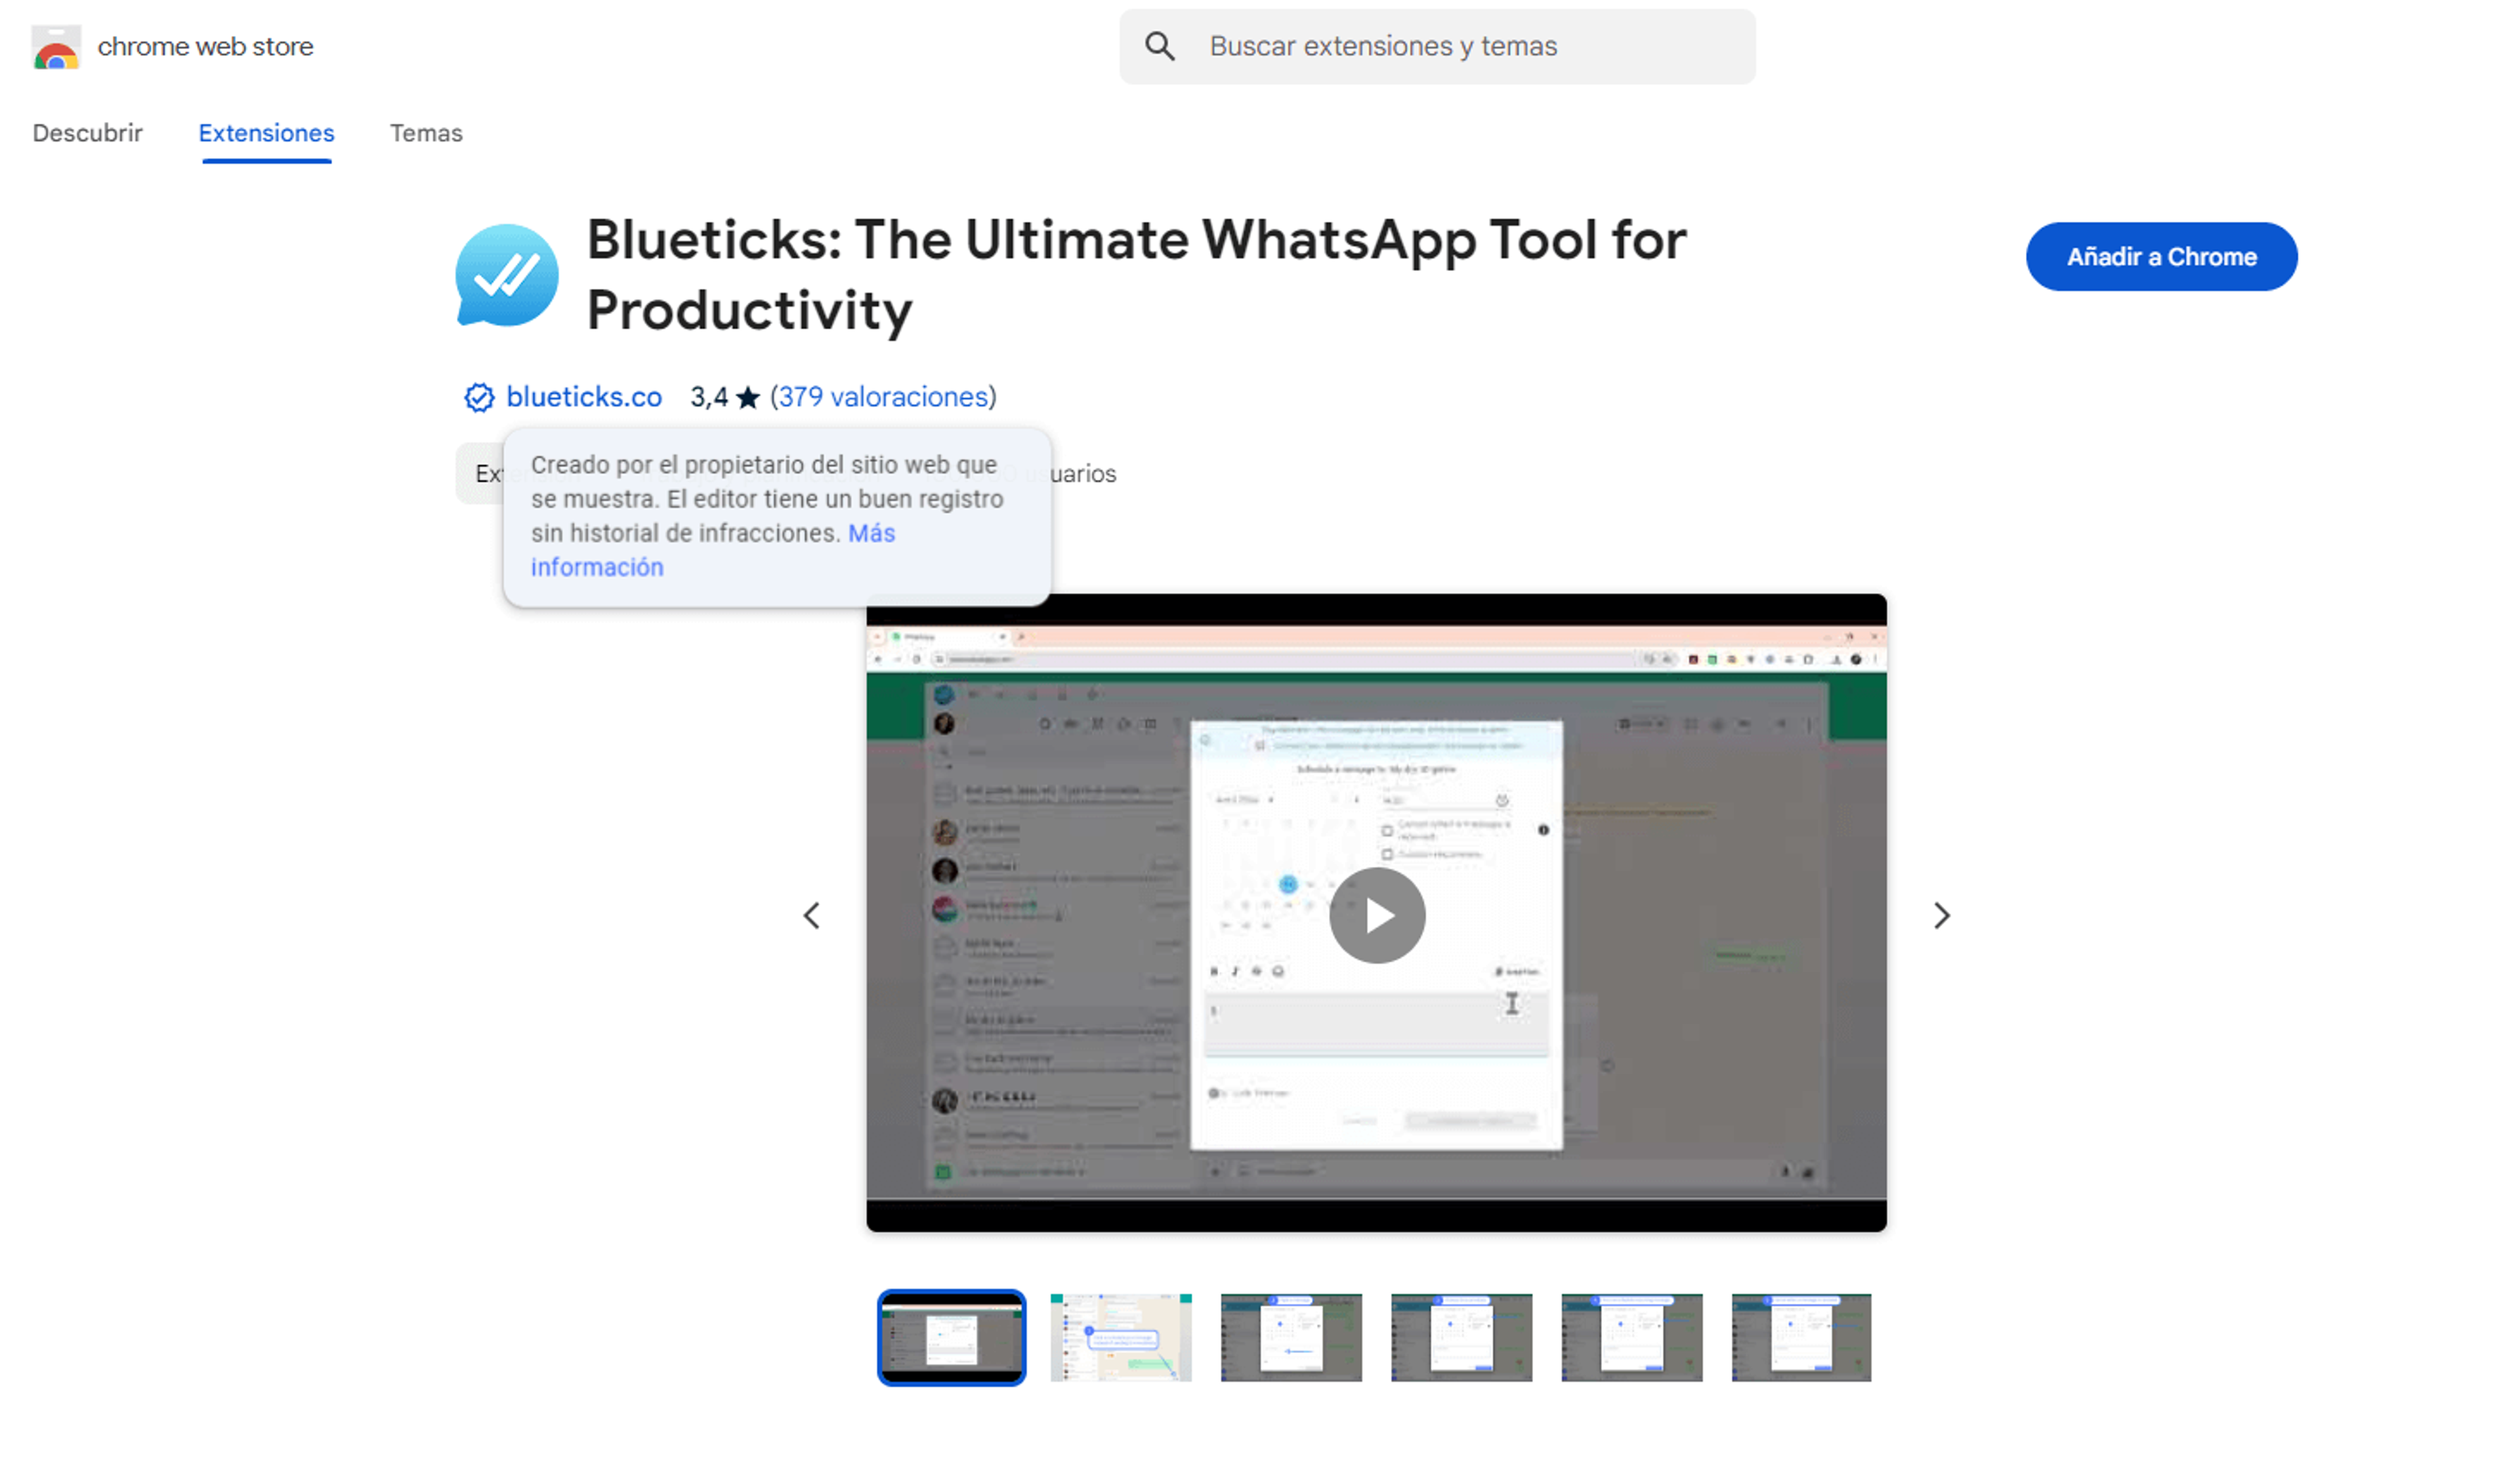Viewport: 2520px width, 1464px height.
Task: Open the Descubrir tab
Action: pyautogui.click(x=87, y=133)
